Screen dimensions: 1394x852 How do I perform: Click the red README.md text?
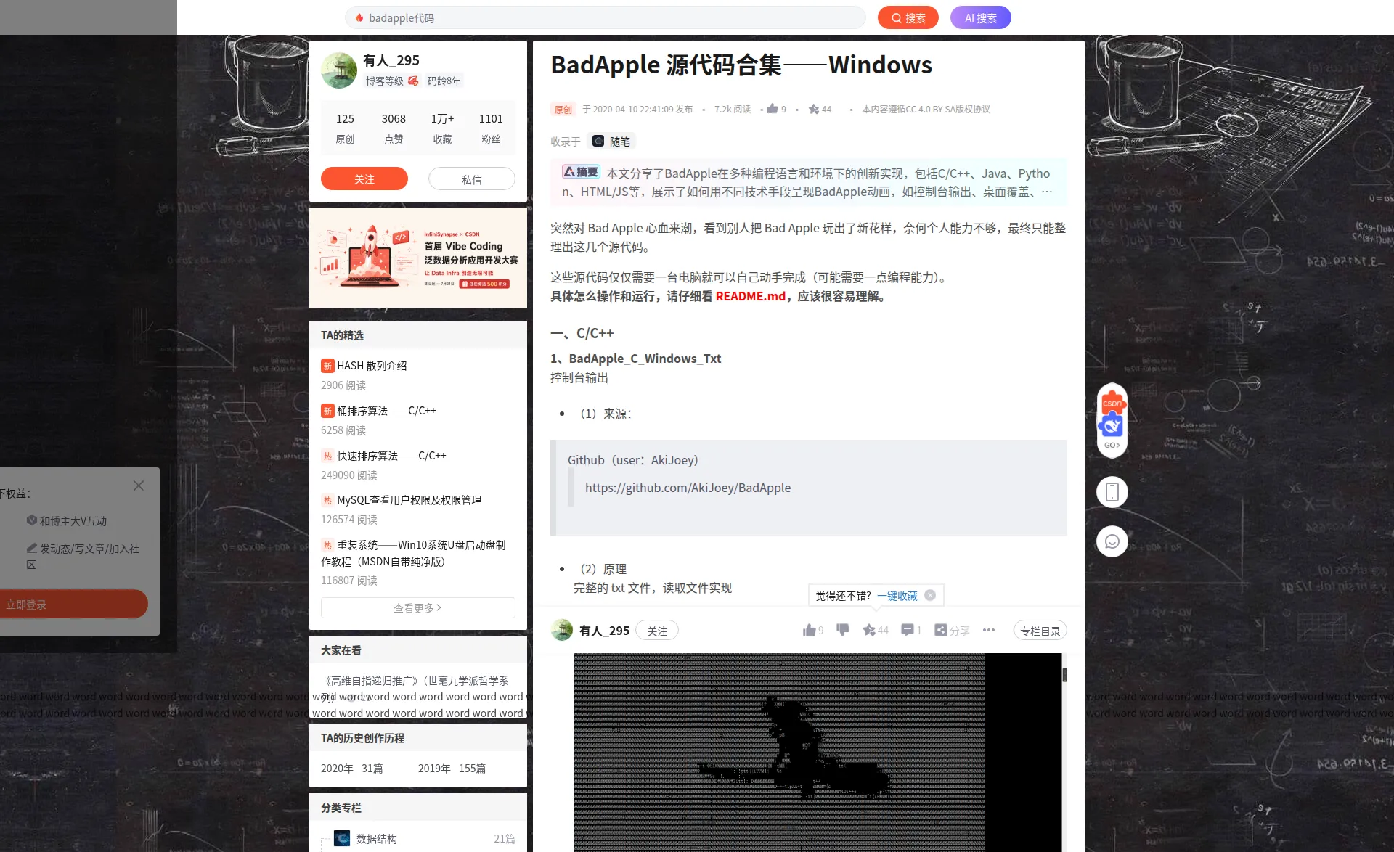pyautogui.click(x=751, y=296)
